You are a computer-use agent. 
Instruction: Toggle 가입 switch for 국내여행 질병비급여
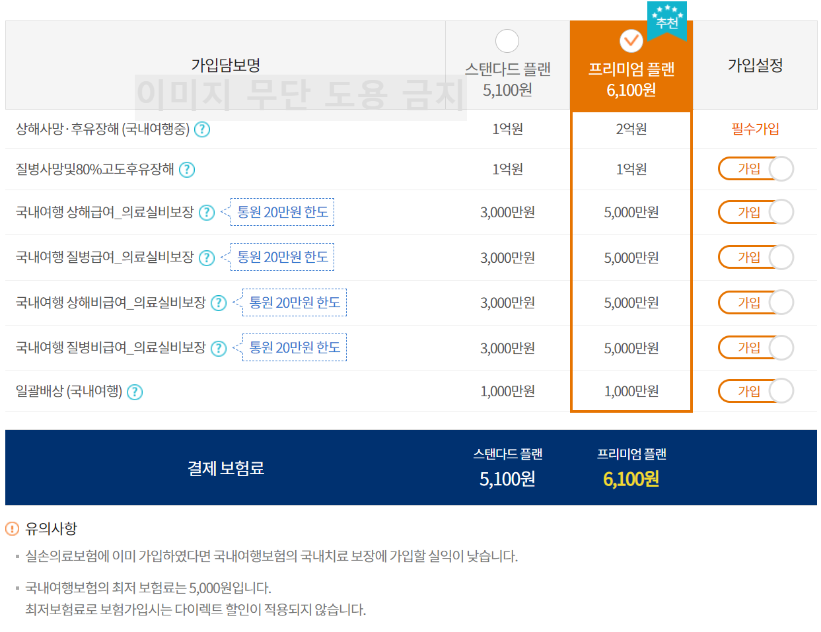tap(756, 347)
